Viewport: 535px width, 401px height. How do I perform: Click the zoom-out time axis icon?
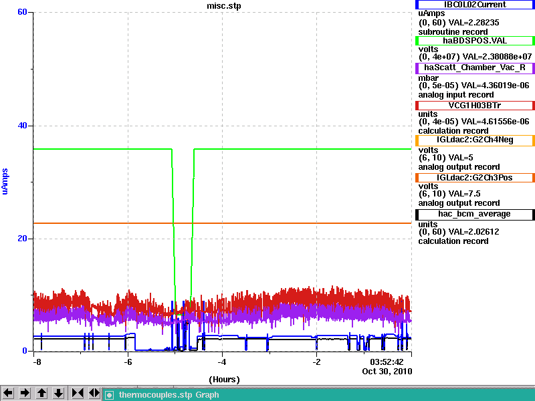click(x=94, y=393)
